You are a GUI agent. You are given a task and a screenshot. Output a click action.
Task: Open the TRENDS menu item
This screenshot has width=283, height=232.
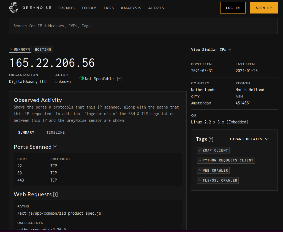pos(66,8)
